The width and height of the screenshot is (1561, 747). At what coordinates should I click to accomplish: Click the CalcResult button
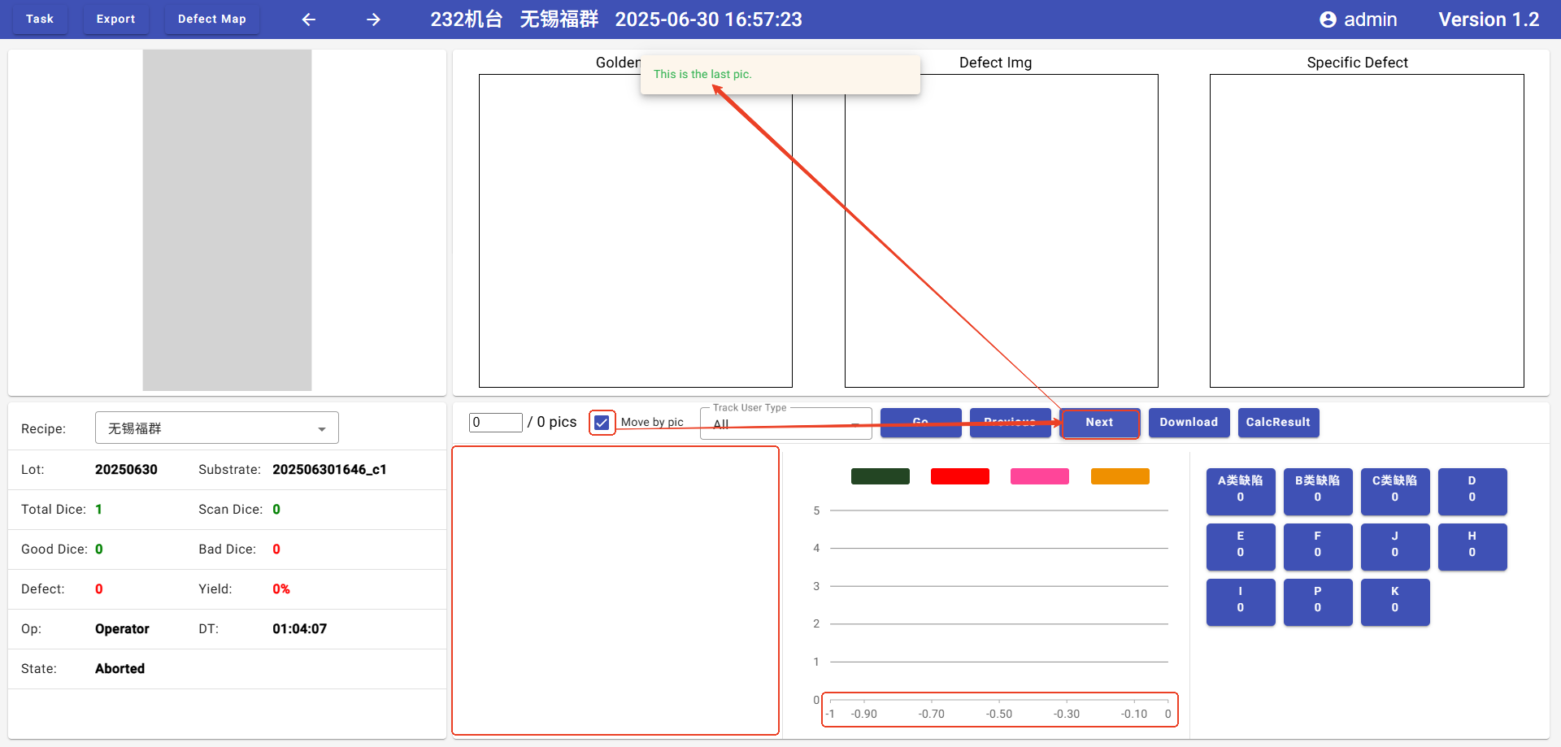[1278, 423]
